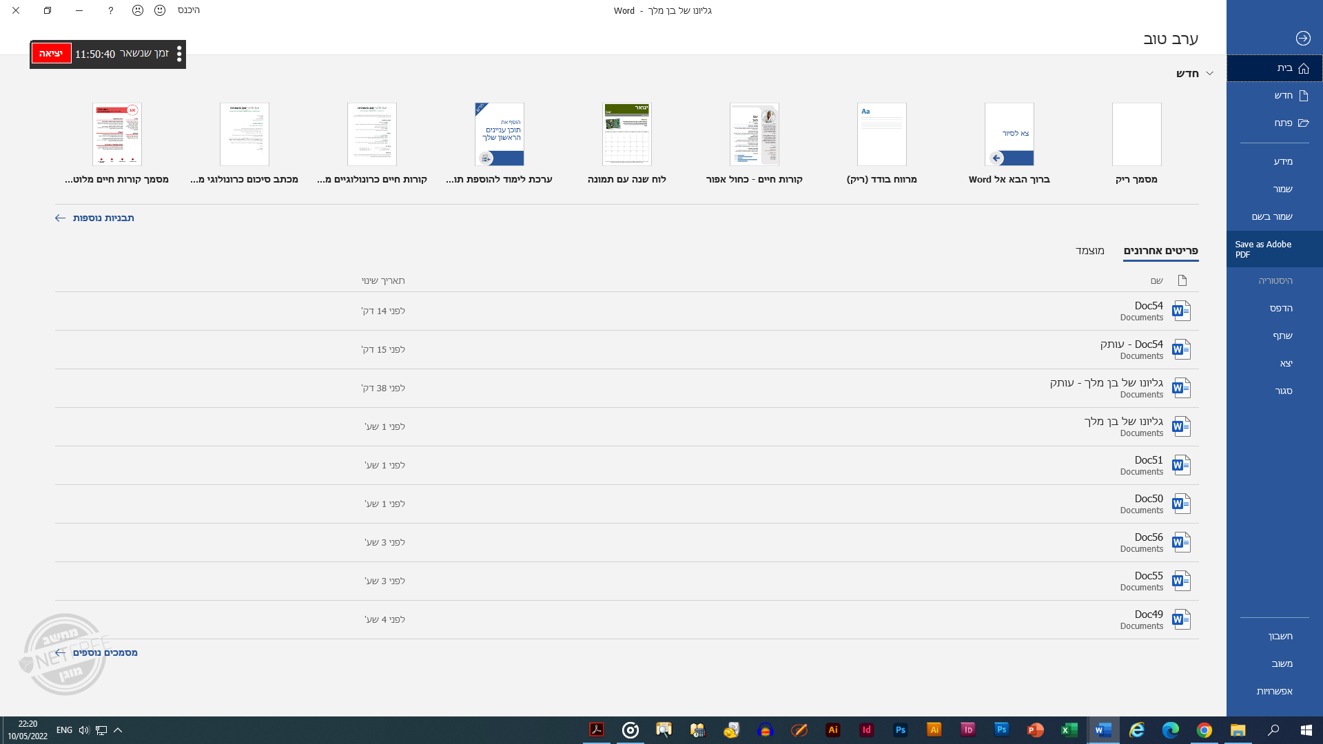
Task: Open Excel from the Windows taskbar
Action: [1069, 730]
